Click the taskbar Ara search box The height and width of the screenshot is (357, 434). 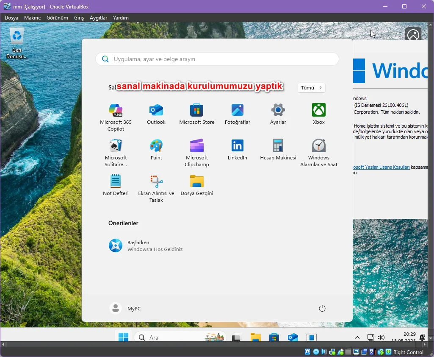pos(180,337)
